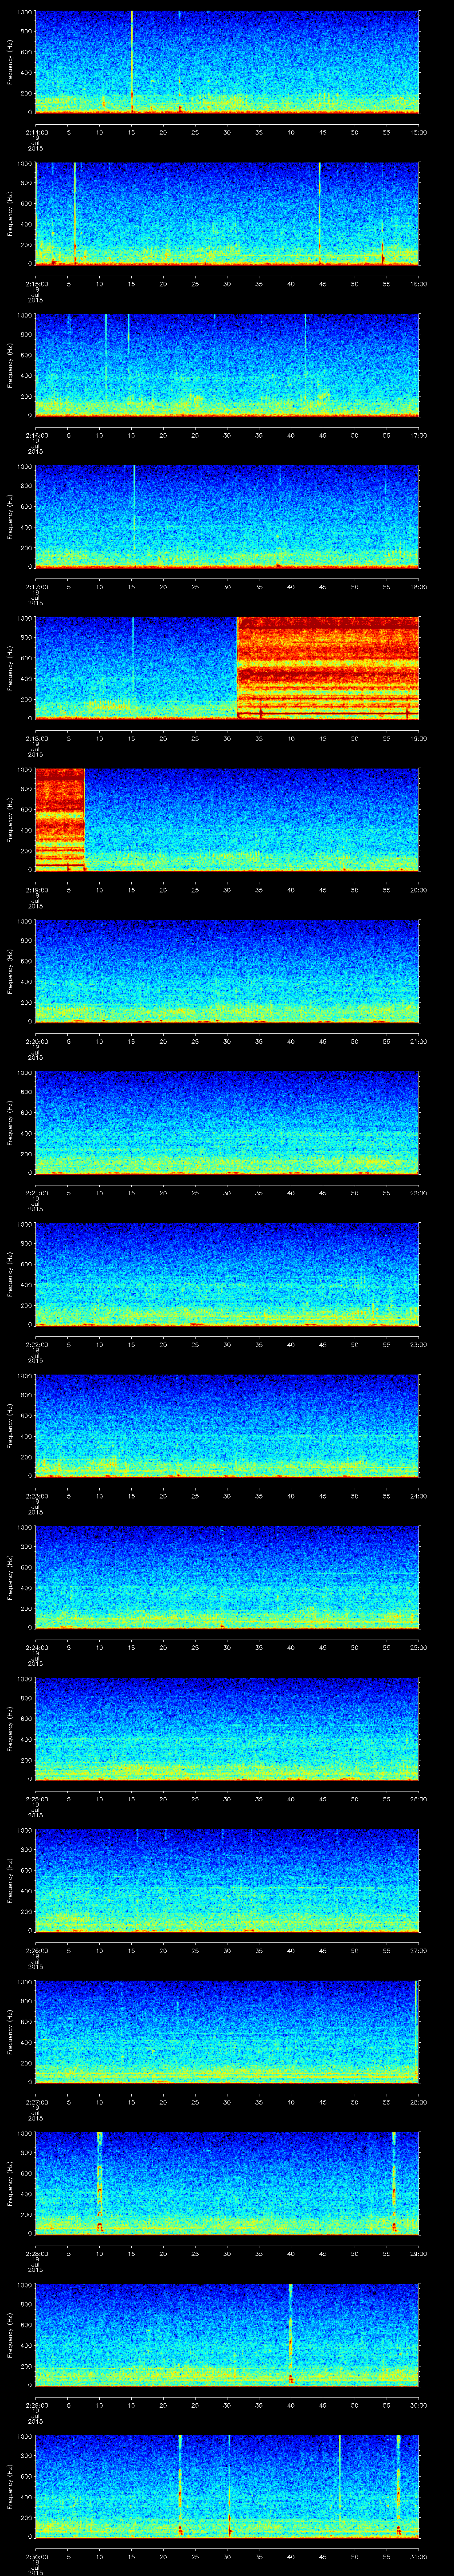Click the spike at the right edge of the 2:27:00 spectrogram
Screen dimensions: 454x2576
point(415,2030)
